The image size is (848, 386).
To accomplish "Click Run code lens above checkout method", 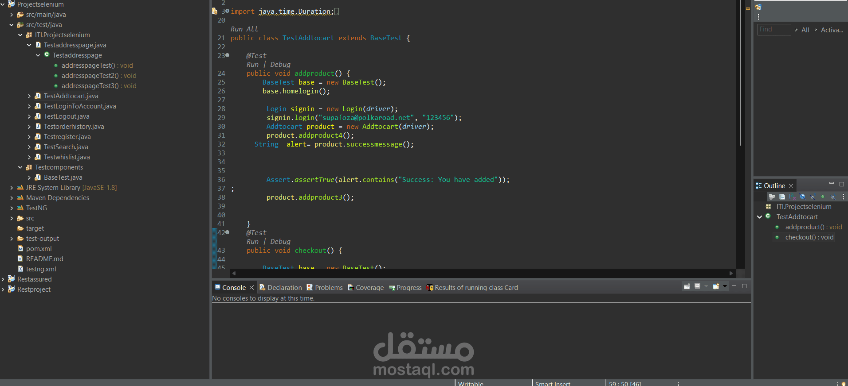I will [x=253, y=242].
